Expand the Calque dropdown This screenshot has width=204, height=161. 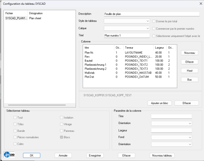[x=127, y=28]
